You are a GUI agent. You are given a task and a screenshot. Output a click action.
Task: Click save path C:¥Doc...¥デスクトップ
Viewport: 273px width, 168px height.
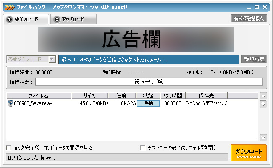[x=206, y=103]
